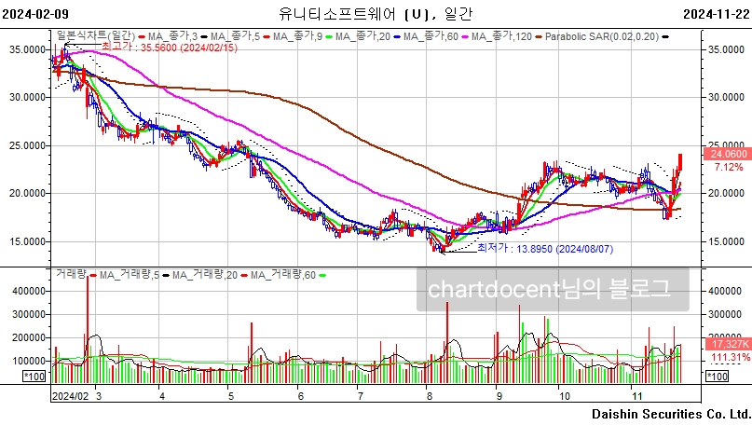The image size is (752, 425).
Task: Click the MA_종가,120 legend entry
Action: point(501,36)
